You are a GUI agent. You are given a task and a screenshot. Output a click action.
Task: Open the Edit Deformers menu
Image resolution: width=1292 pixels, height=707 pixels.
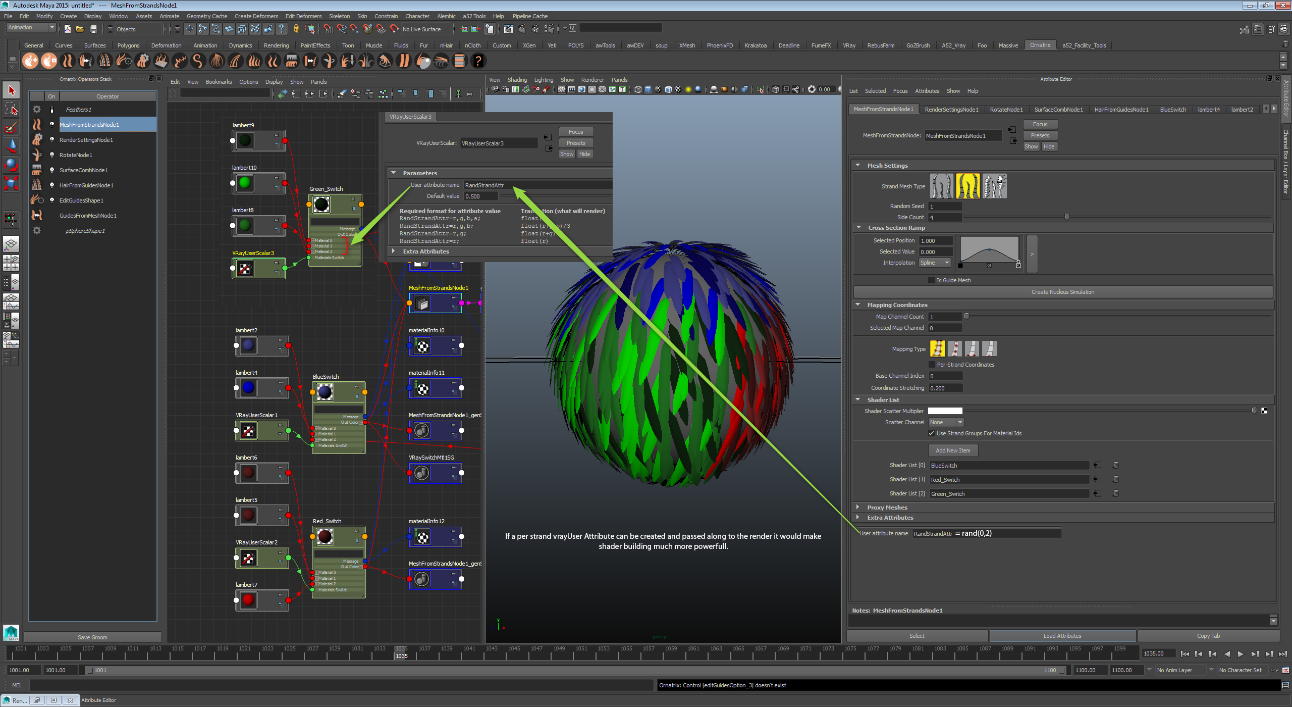point(303,16)
